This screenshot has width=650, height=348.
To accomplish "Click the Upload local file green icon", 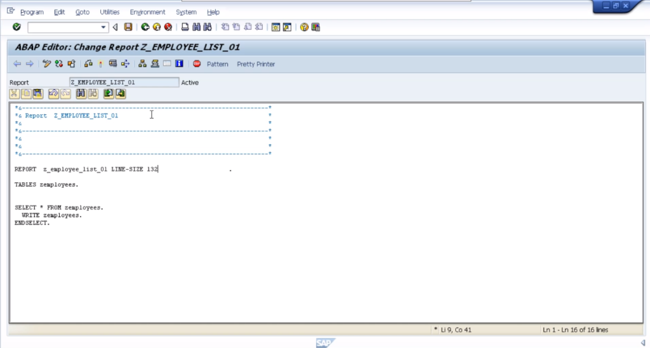I will pos(109,94).
